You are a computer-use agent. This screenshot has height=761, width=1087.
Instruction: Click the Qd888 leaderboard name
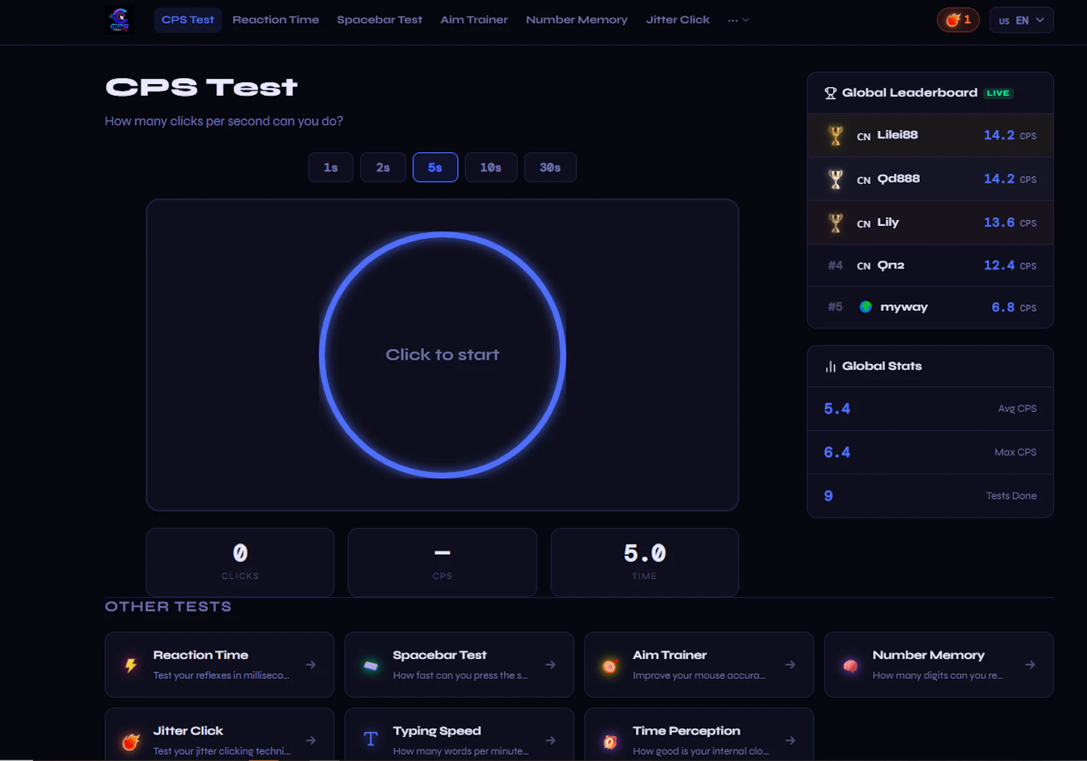click(899, 179)
